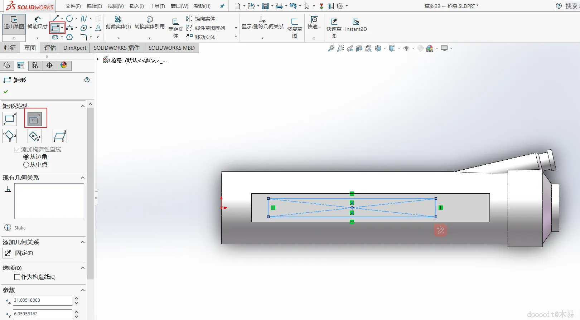Choose the Center Rectangle type
This screenshot has height=320, width=580.
(35, 119)
